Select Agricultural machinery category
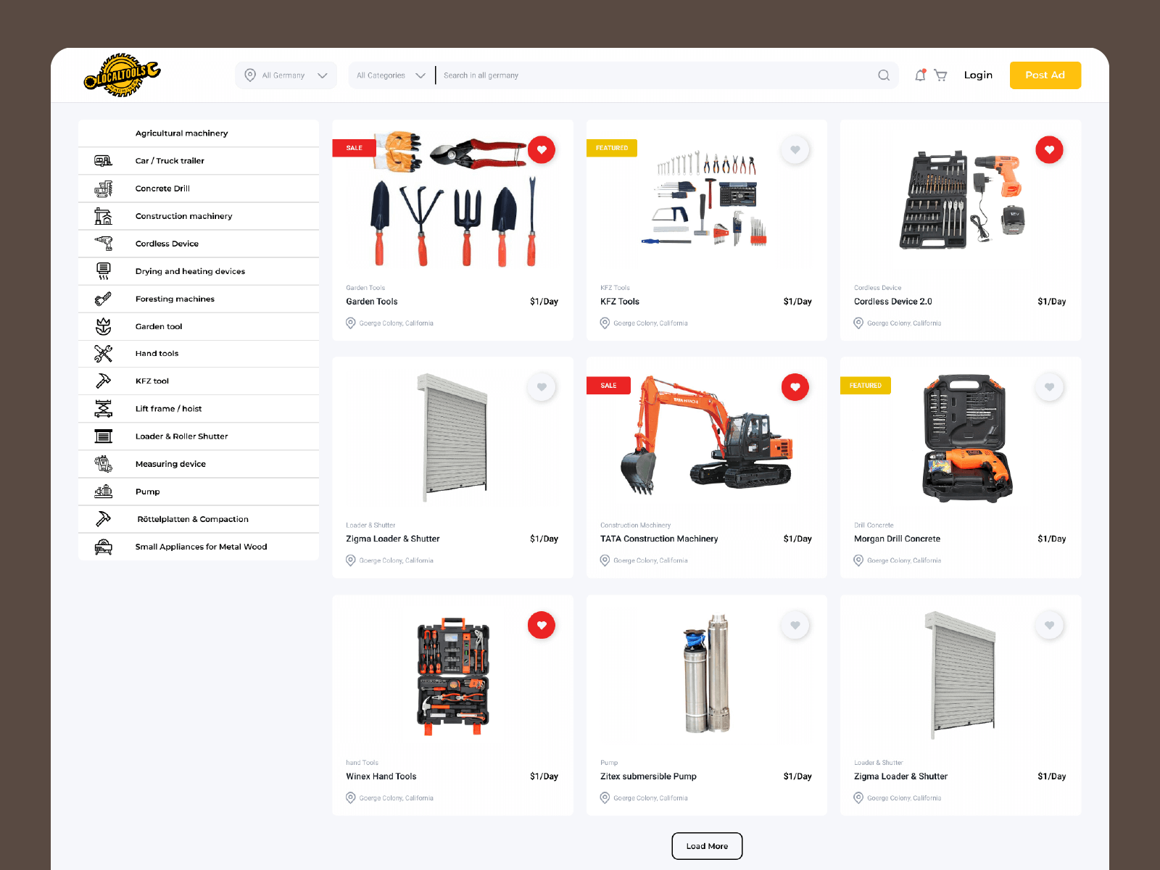 (x=181, y=133)
